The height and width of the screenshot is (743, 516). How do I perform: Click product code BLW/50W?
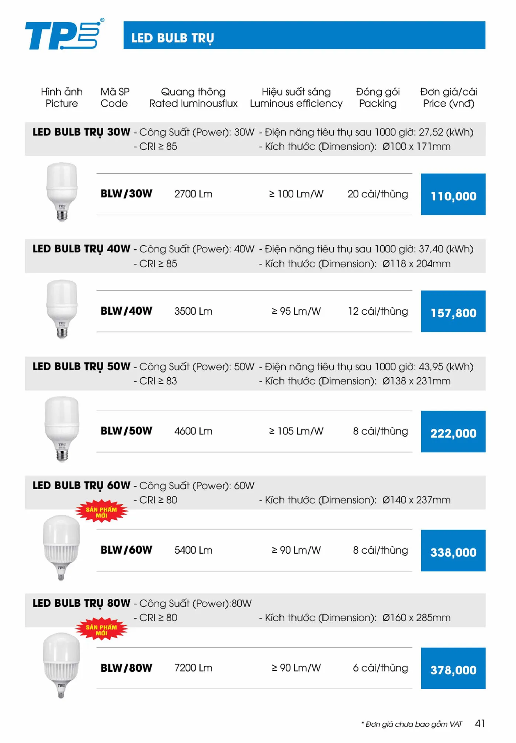pyautogui.click(x=126, y=431)
